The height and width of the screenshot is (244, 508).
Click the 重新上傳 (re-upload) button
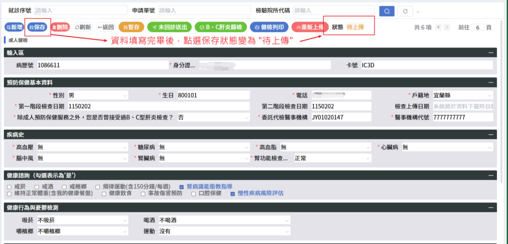coord(309,27)
